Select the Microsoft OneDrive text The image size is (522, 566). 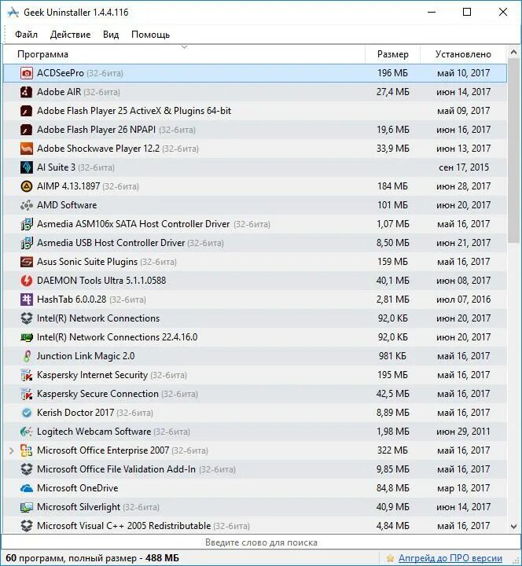pyautogui.click(x=78, y=488)
